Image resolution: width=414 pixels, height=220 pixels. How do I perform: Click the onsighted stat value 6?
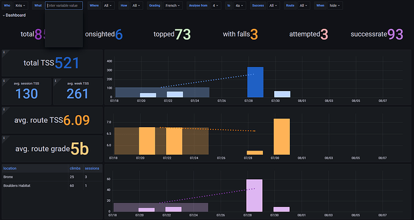point(119,34)
